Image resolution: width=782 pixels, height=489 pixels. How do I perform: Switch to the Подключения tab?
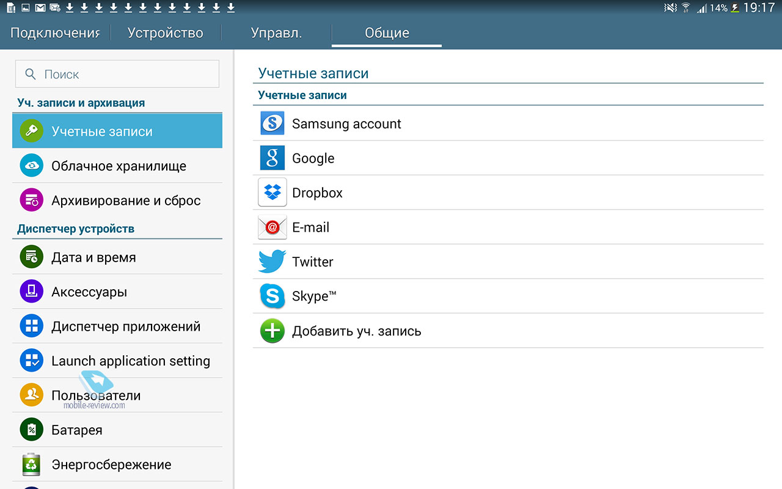55,32
